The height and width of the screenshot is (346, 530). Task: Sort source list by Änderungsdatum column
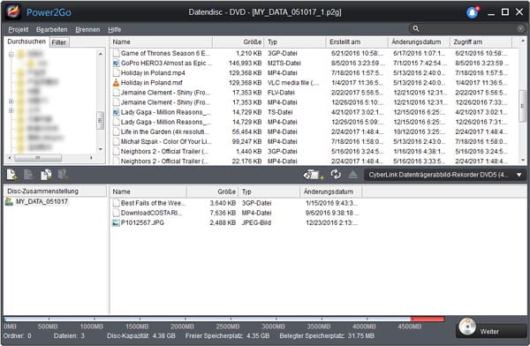pos(419,41)
